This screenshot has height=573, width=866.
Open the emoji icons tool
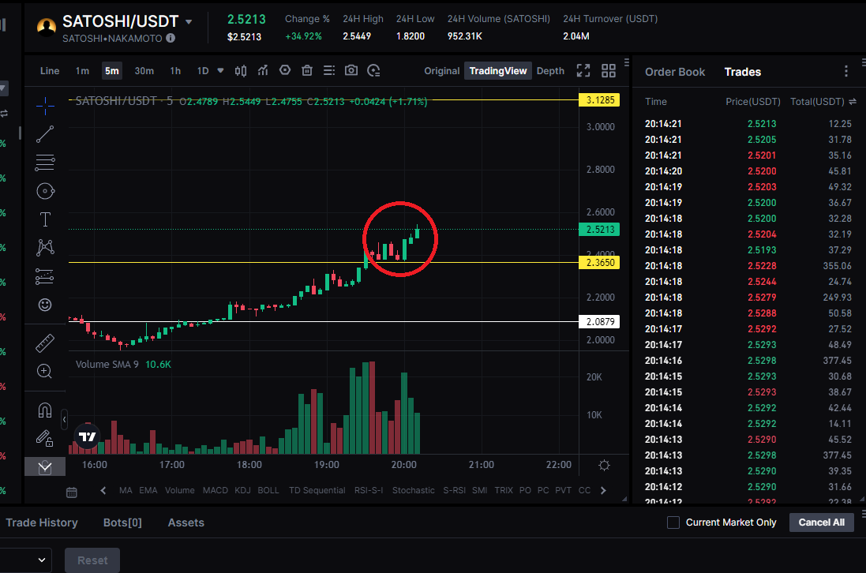(x=45, y=305)
